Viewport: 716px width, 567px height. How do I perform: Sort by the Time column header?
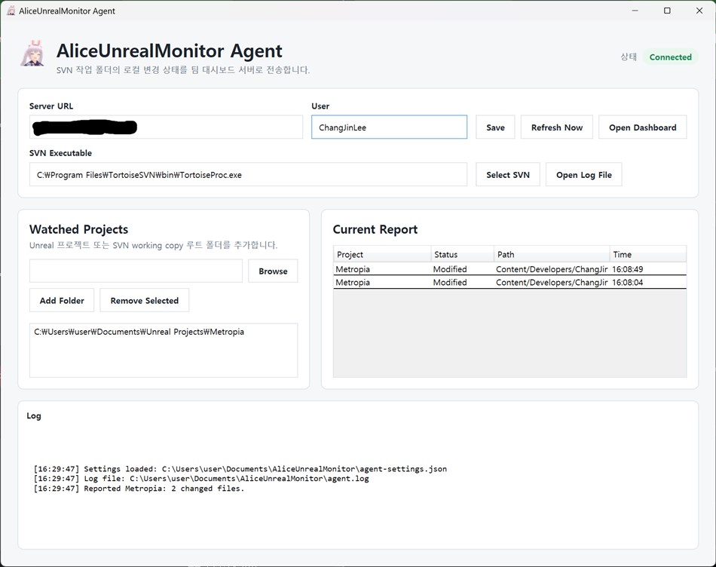click(x=648, y=254)
